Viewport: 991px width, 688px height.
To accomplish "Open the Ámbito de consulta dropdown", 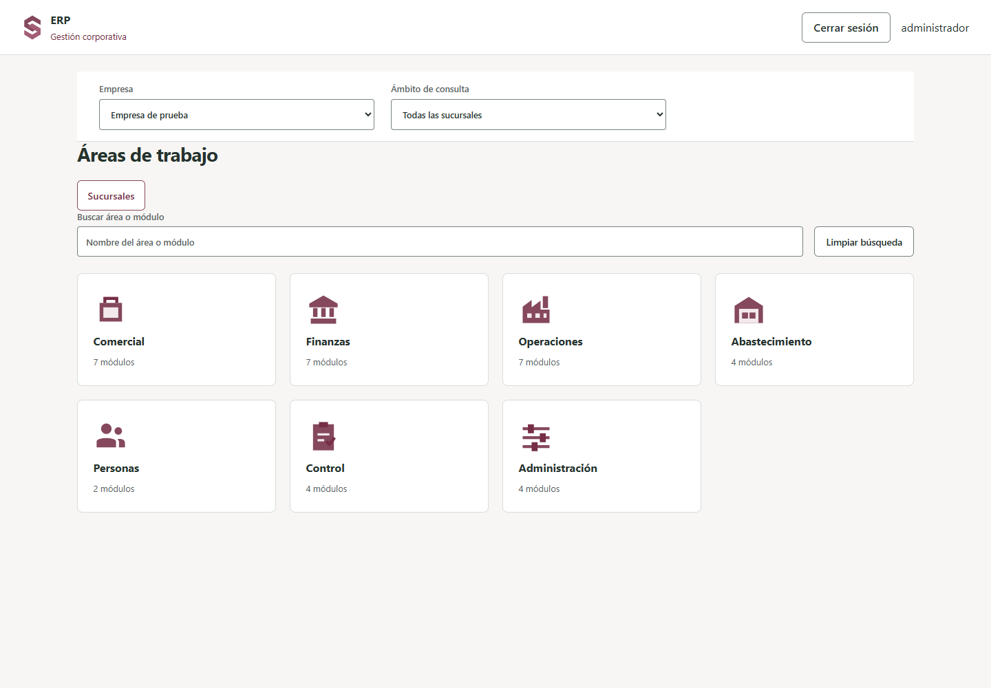I will 529,115.
